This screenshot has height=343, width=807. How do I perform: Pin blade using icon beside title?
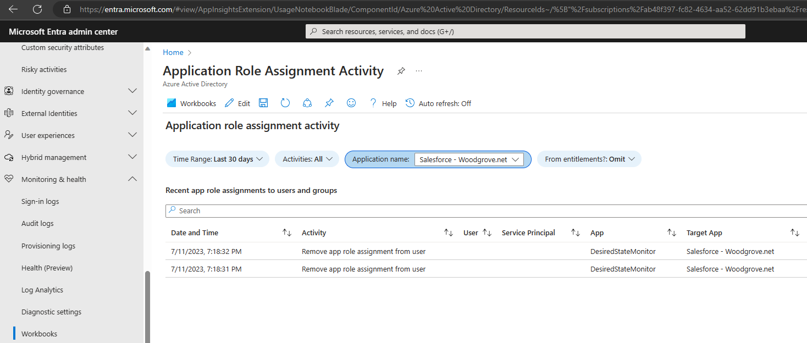(x=401, y=71)
